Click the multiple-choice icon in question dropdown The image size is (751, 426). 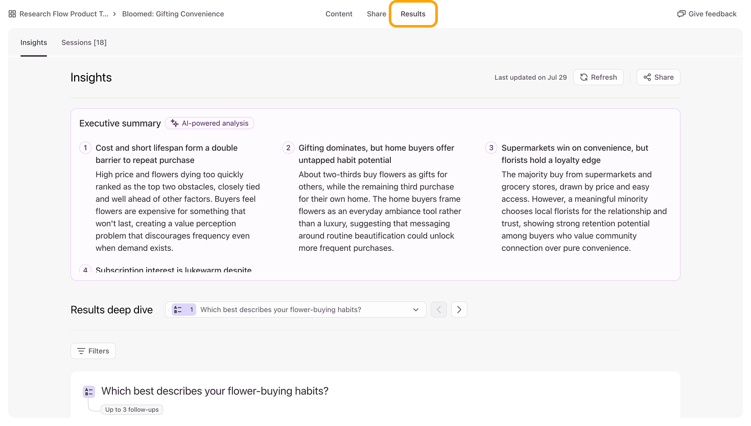(177, 310)
